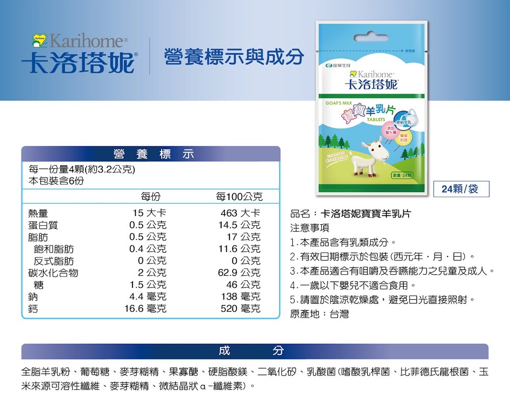This screenshot has width=510, height=400.
Task: Click the 營養標示 table header bar
Action: tap(151, 154)
